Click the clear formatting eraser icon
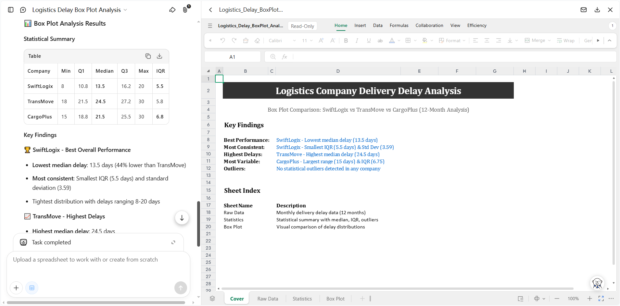This screenshot has width=620, height=306. tap(257, 41)
